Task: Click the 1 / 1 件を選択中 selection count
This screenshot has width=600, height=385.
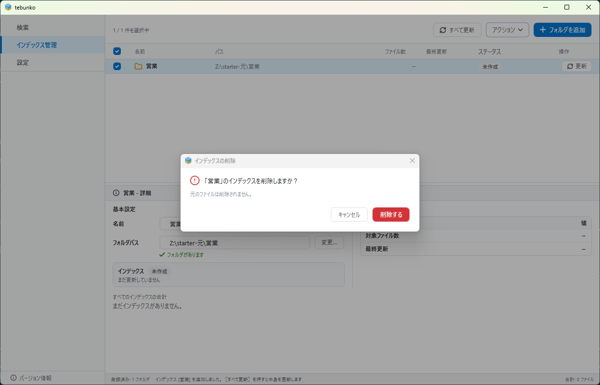Action: (x=131, y=30)
